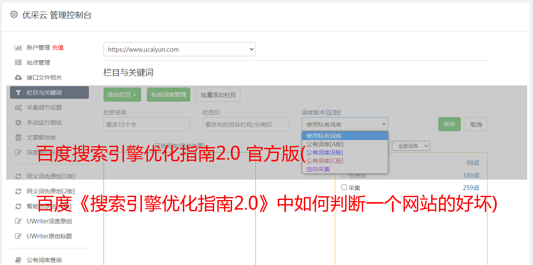This screenshot has width=533, height=265.
Task: Click the gear icon beside 优采云 管理控制台
Action: tap(14, 15)
